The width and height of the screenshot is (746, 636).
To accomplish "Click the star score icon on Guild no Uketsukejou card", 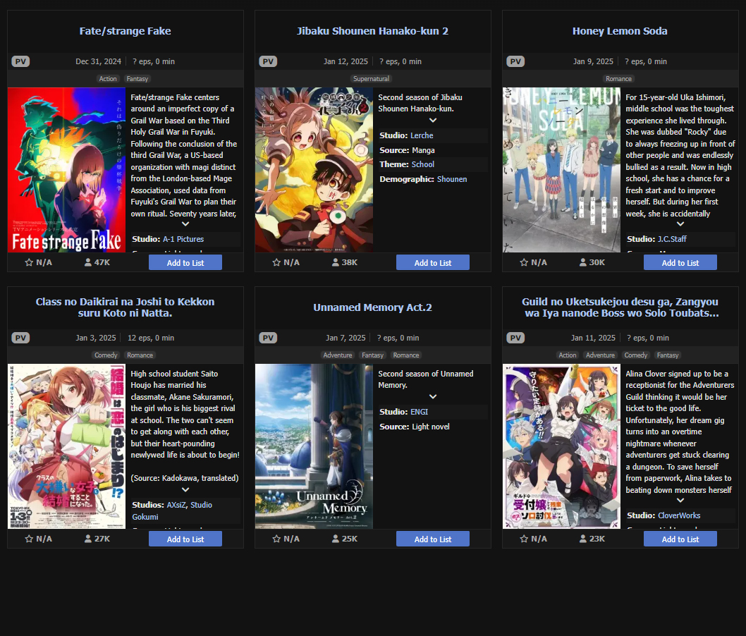I will click(x=524, y=539).
